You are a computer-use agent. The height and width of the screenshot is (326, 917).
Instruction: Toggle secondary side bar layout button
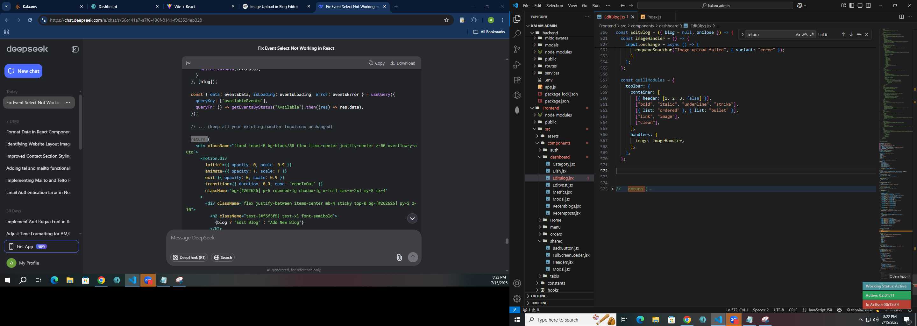(x=868, y=5)
